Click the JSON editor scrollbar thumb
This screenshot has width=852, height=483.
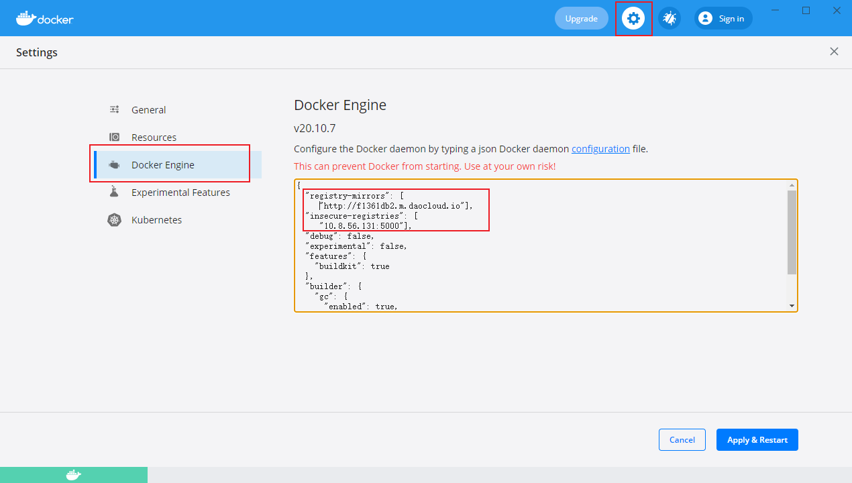(792, 232)
